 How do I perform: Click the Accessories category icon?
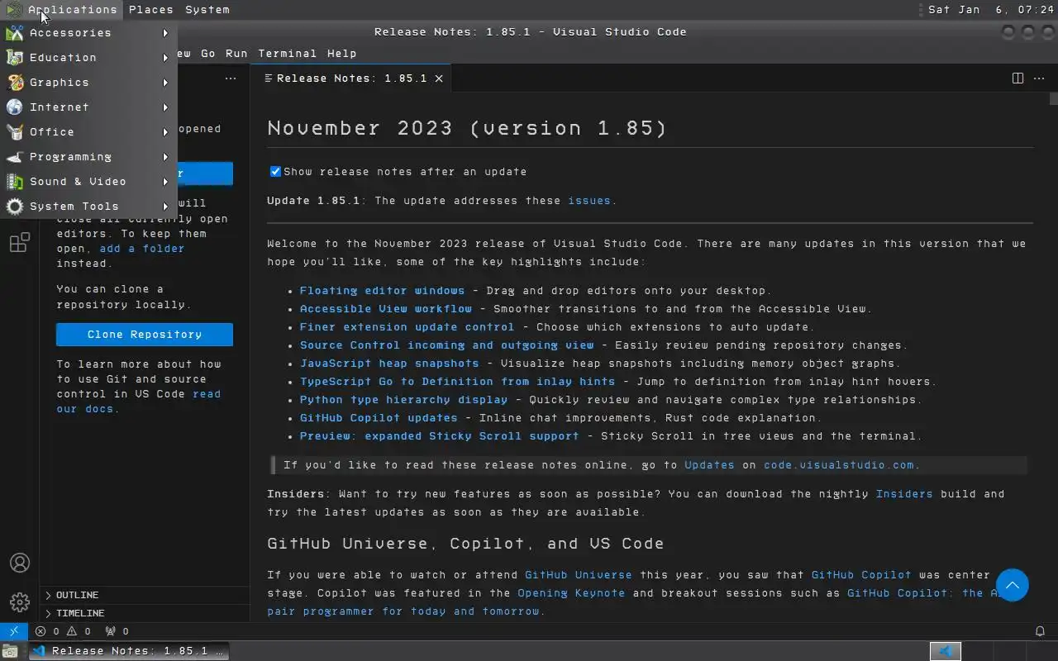[x=15, y=33]
